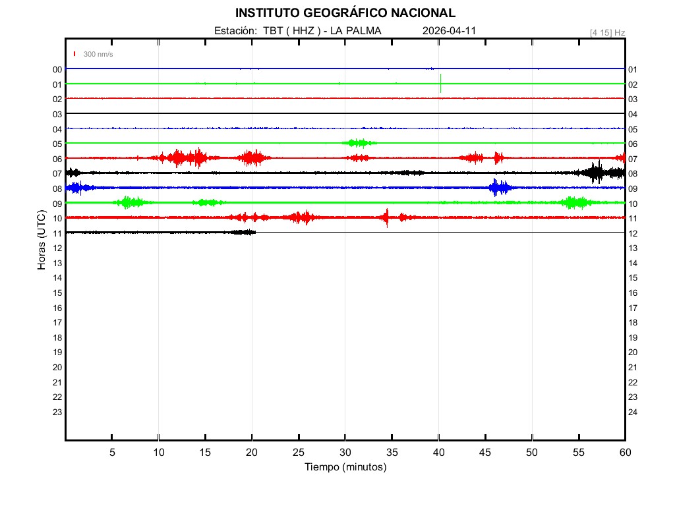Click the 60 tick label on the time axis
The height and width of the screenshot is (506, 675).
click(624, 453)
